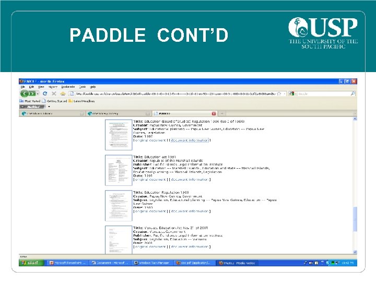Select the PADDLE browser tab

pos(182,113)
